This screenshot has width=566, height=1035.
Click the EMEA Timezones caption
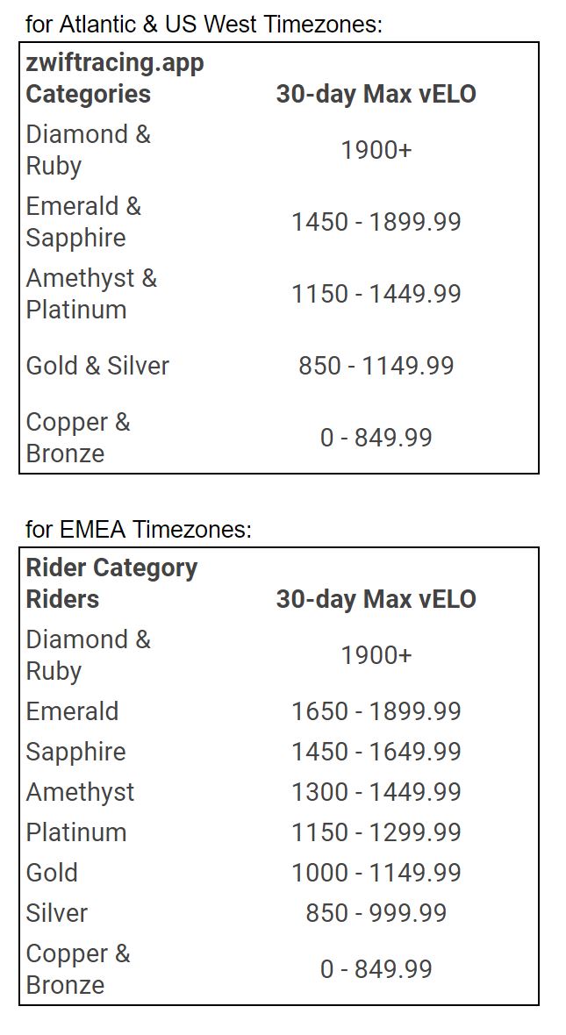139,530
